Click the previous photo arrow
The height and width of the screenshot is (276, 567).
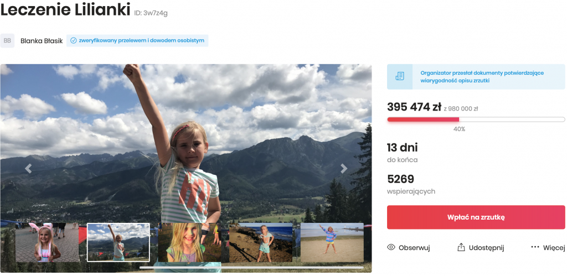(x=28, y=169)
